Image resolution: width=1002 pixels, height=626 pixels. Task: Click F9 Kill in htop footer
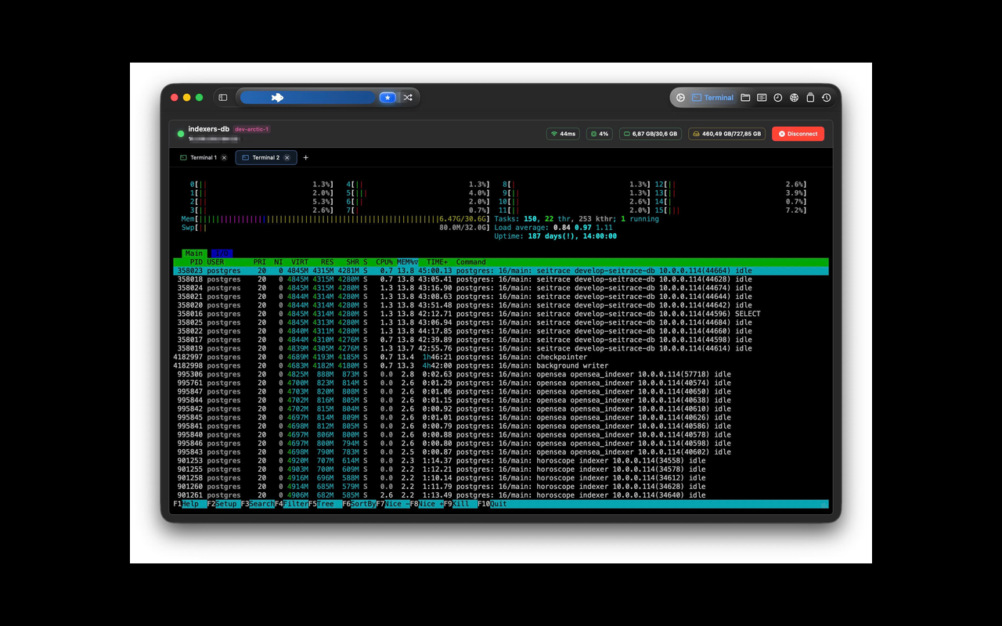click(460, 504)
